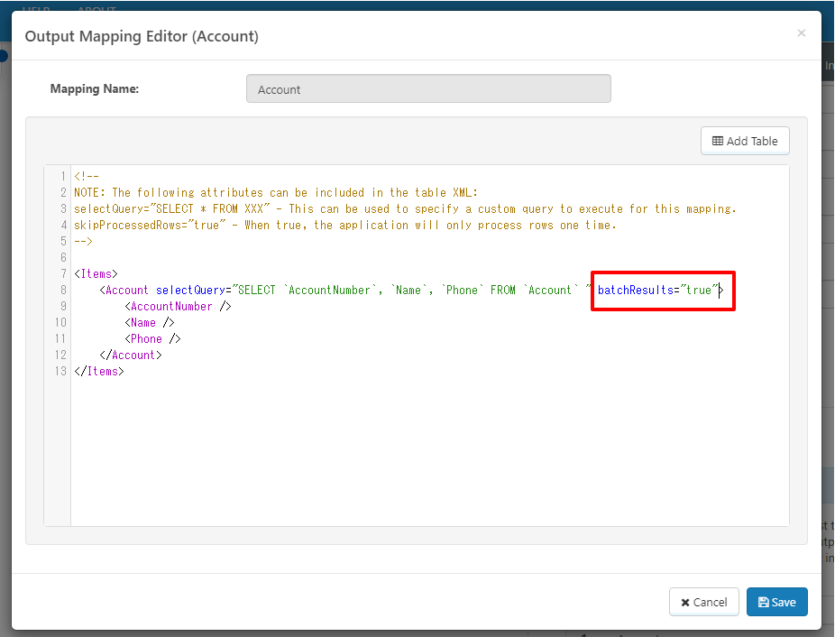Click the <Name /> element line
The height and width of the screenshot is (637, 835).
click(150, 322)
